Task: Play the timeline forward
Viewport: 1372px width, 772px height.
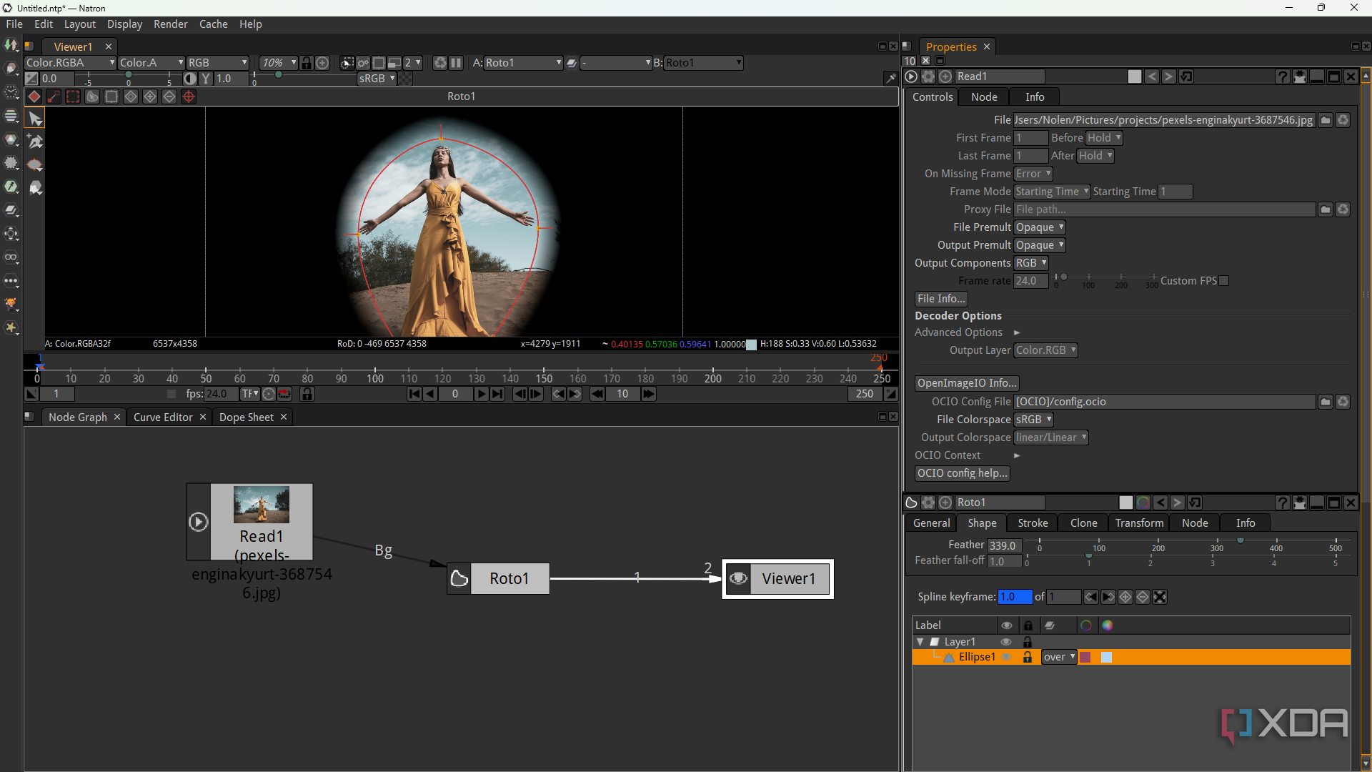Action: [481, 394]
